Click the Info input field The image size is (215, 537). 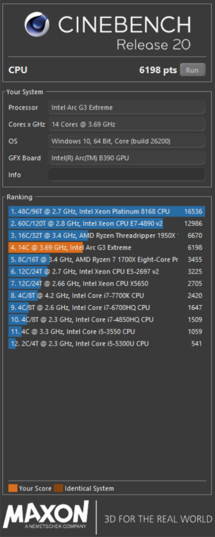127,175
